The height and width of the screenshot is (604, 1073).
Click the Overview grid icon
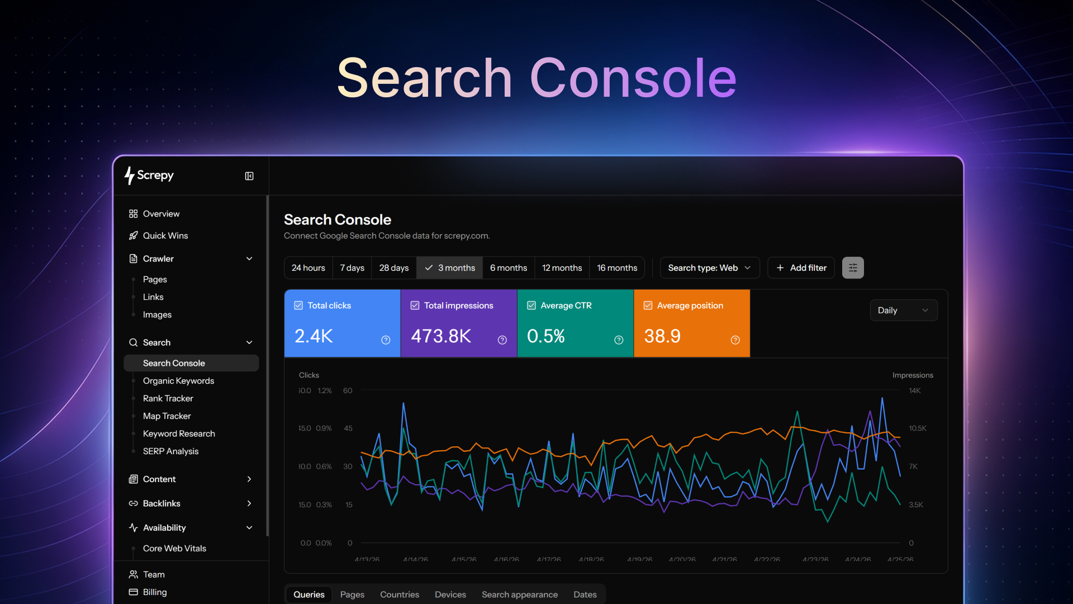(133, 214)
